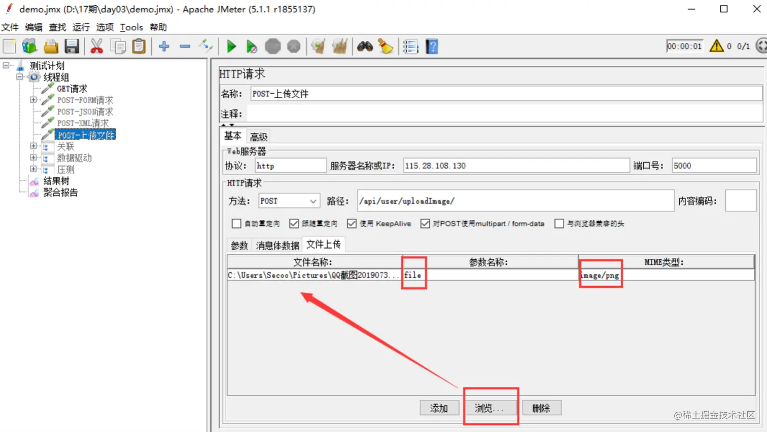Click the Stop test icon
Screen dimensions: 767x432
pyautogui.click(x=273, y=47)
